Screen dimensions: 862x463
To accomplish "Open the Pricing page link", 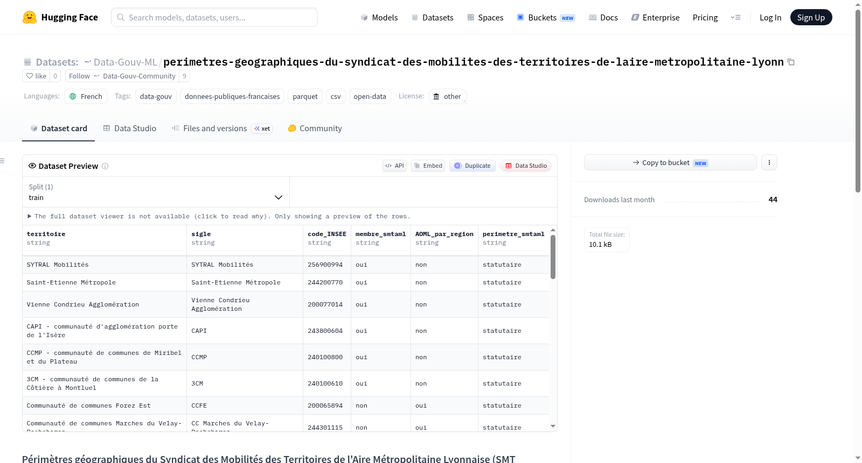I will [x=705, y=17].
